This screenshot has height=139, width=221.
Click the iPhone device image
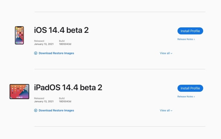click(19, 35)
